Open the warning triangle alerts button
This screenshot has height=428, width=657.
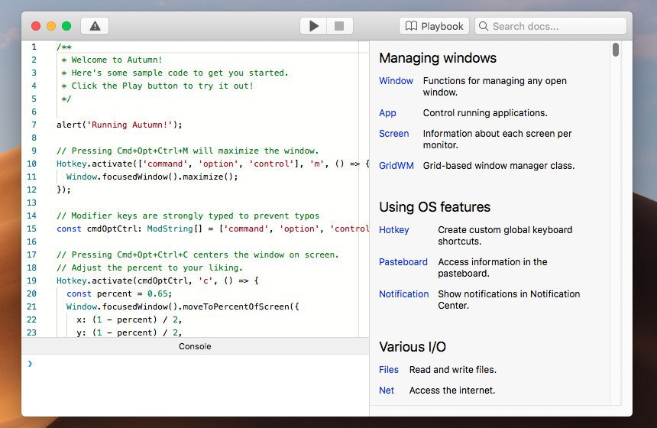click(x=95, y=26)
